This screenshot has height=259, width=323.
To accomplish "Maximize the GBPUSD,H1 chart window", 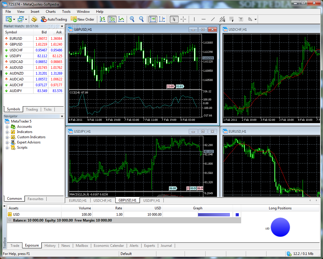I will 203,30.
